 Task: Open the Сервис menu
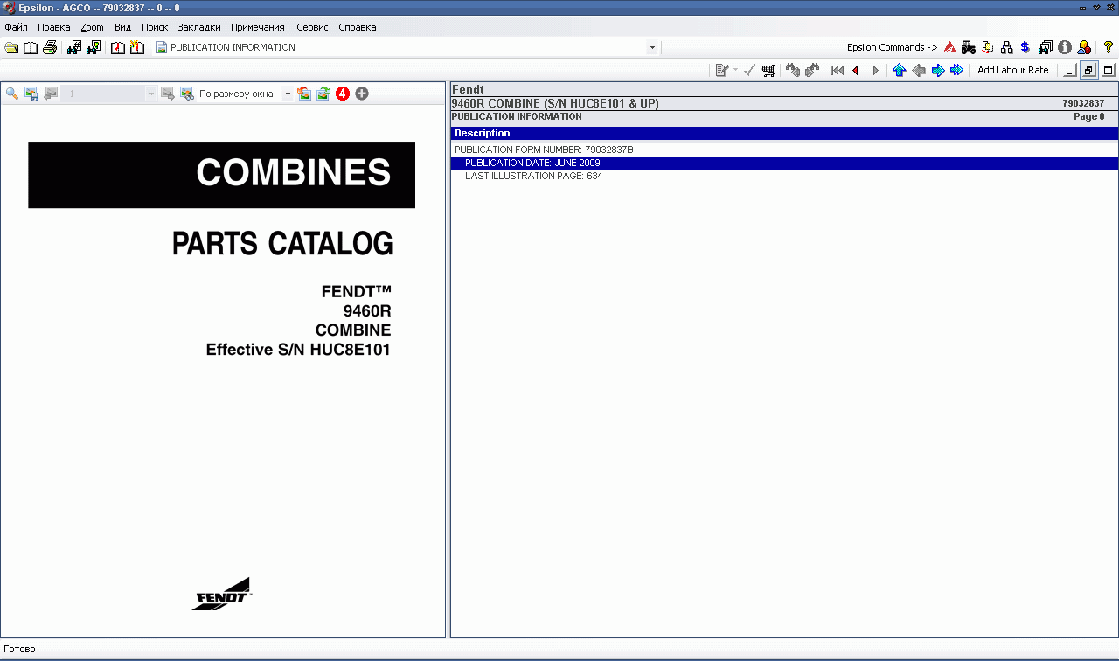(312, 27)
